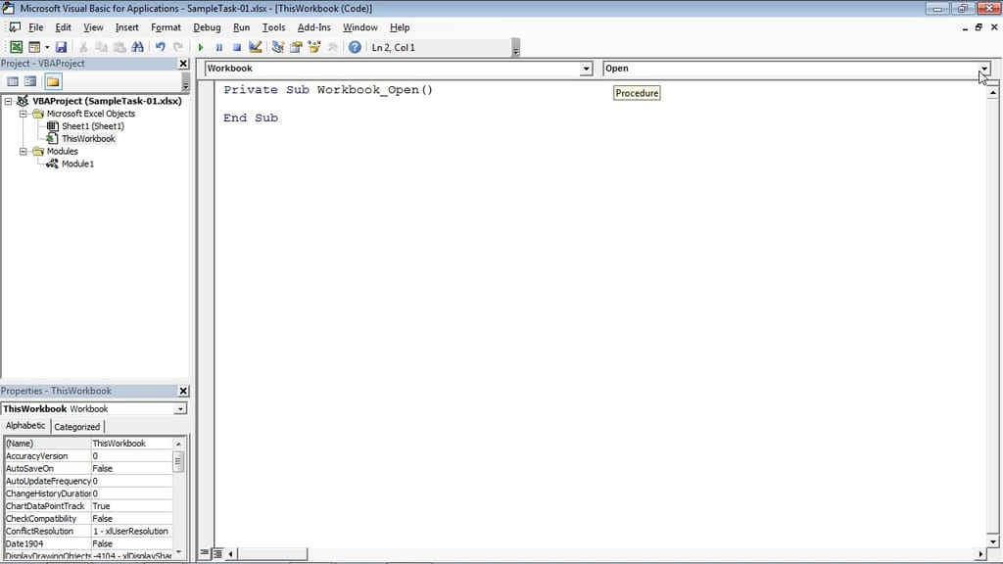This screenshot has height=564, width=1003.
Task: Open the Edit menu
Action: (x=63, y=27)
